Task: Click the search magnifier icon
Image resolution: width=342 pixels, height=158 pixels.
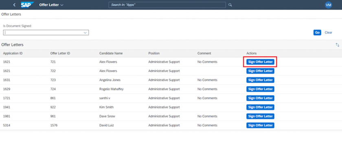Action: tap(230, 5)
